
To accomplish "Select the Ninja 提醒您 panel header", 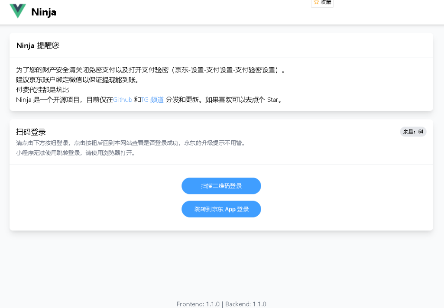I will pos(38,45).
